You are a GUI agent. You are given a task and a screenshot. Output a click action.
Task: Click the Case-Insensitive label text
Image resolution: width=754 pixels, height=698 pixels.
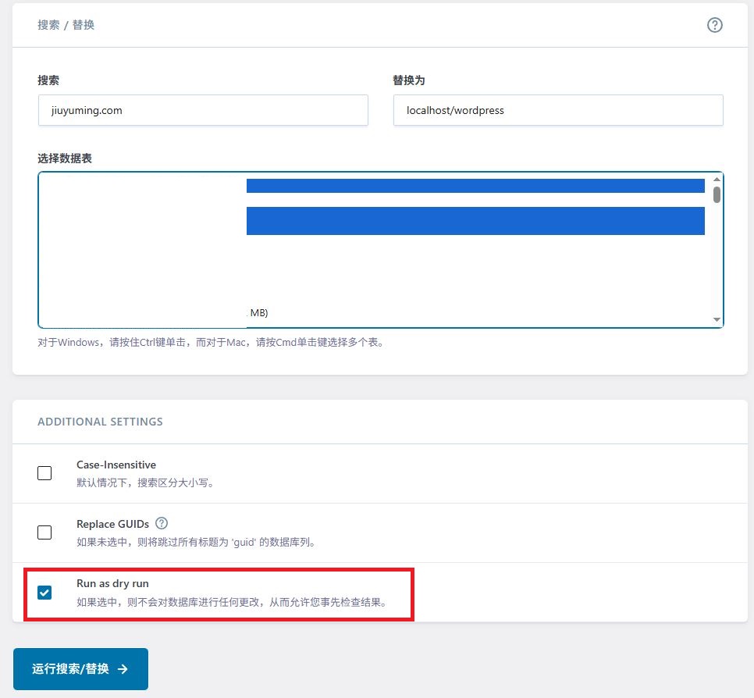coord(116,465)
